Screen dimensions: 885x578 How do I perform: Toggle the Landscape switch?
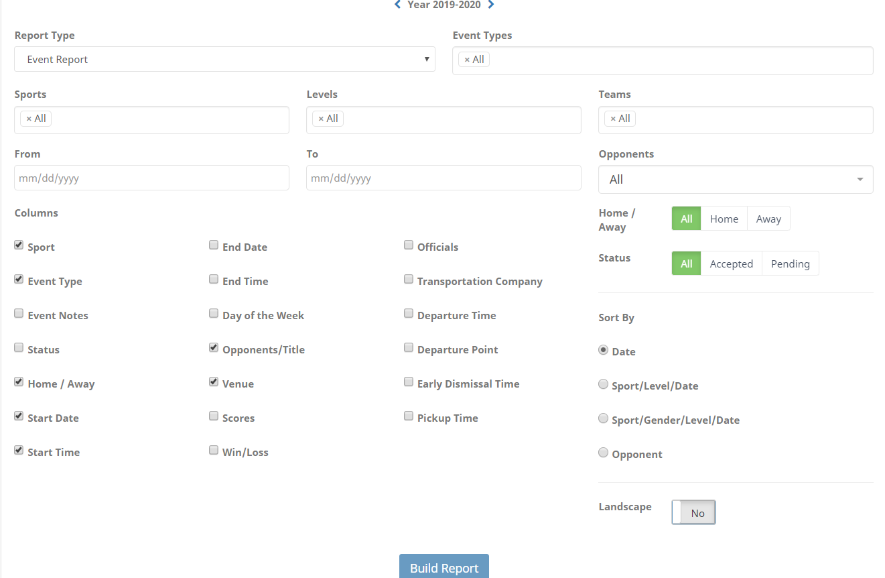point(693,513)
